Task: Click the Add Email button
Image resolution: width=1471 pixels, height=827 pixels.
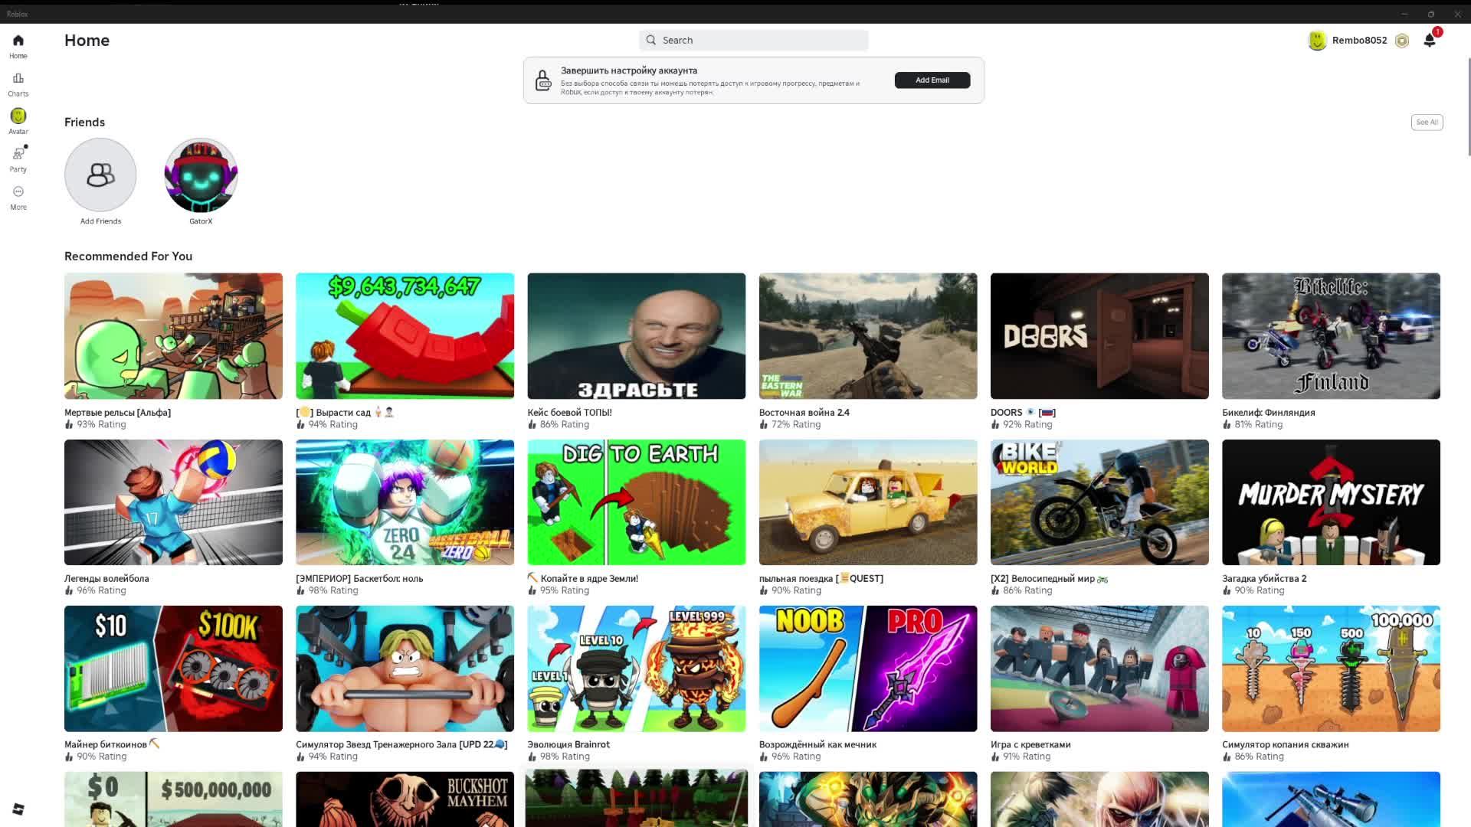Action: (x=932, y=80)
